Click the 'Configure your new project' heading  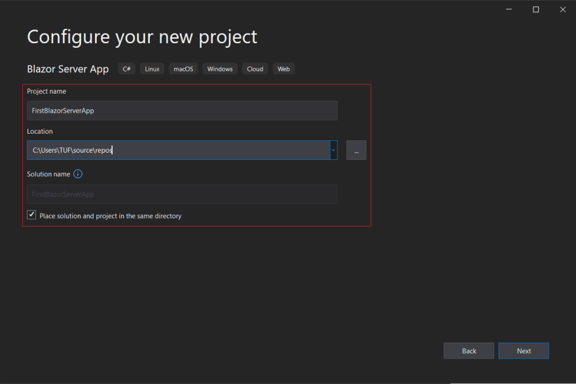[142, 37]
